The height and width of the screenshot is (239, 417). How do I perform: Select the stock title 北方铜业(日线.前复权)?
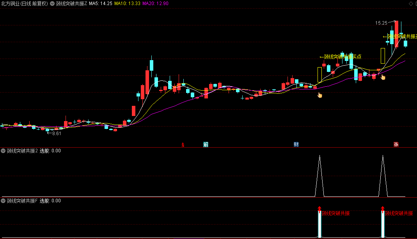[25, 4]
